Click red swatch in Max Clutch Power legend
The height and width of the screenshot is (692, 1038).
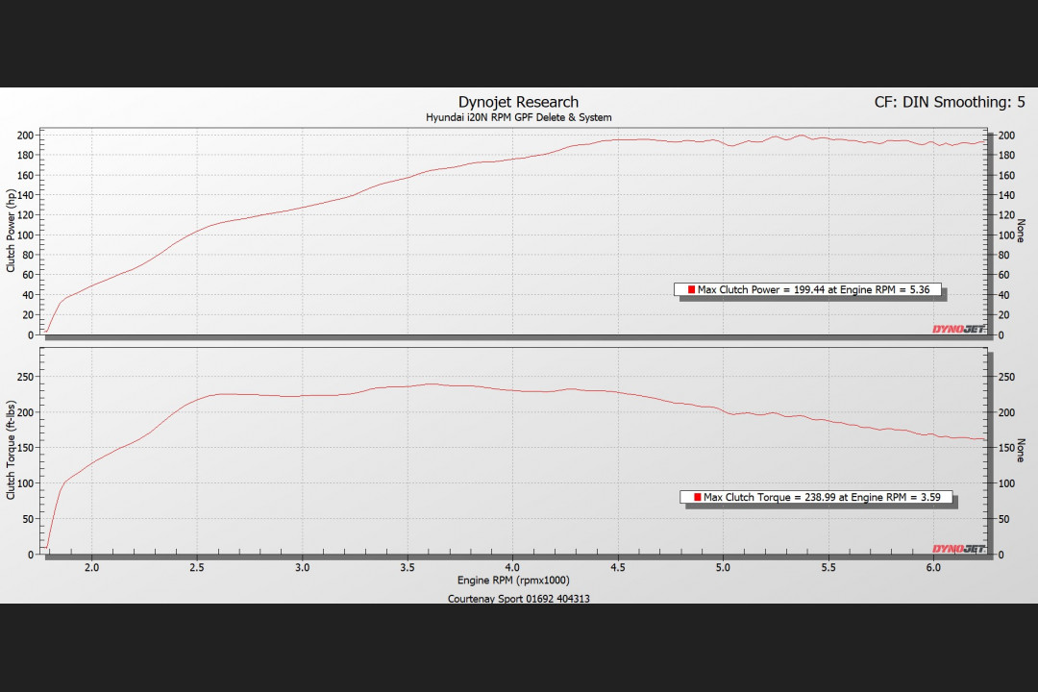(691, 289)
